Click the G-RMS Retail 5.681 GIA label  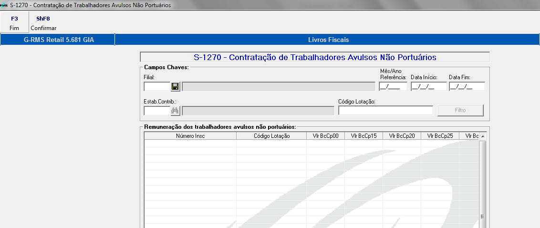[59, 40]
